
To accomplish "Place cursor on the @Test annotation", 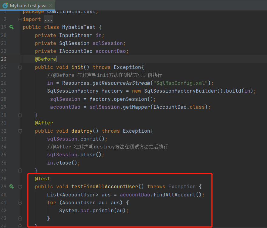I will [x=42, y=179].
